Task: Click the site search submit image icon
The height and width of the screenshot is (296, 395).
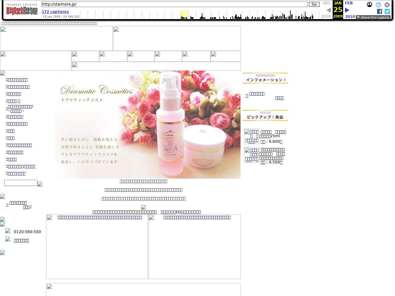Action: click(x=40, y=184)
